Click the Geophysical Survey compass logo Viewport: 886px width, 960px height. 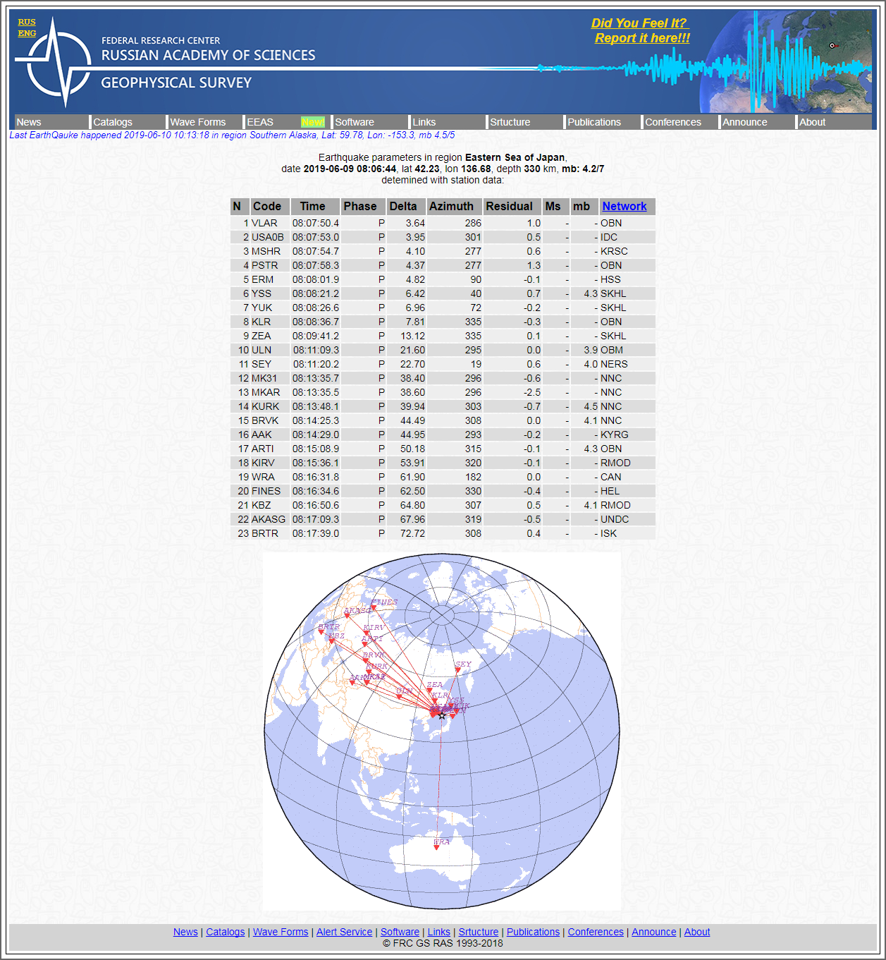point(55,63)
